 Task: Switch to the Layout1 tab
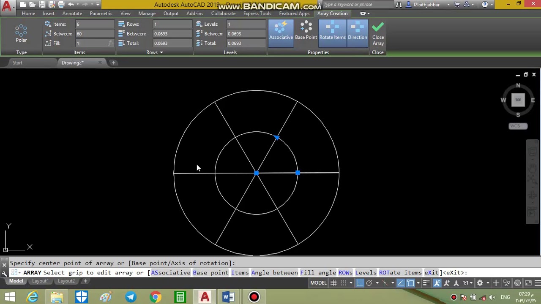click(x=41, y=281)
